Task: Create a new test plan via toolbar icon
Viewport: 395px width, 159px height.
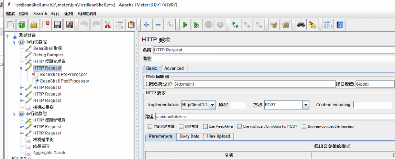Action: [x=10, y=25]
